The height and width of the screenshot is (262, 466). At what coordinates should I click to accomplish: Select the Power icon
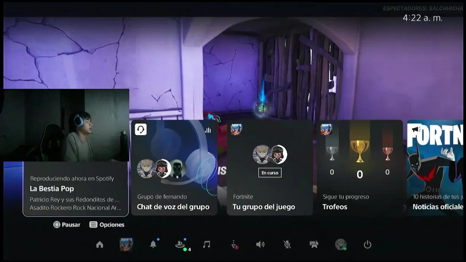[367, 245]
